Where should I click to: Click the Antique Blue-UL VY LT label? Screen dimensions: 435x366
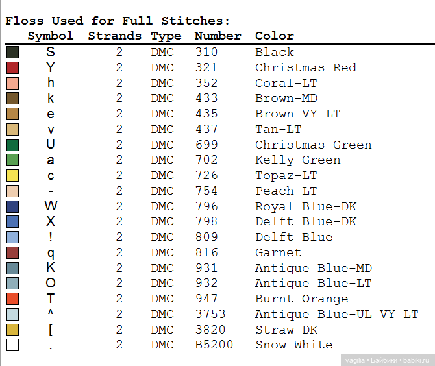[x=336, y=315]
